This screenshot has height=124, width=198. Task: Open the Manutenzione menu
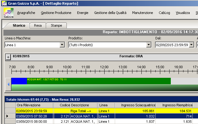pos(142,13)
